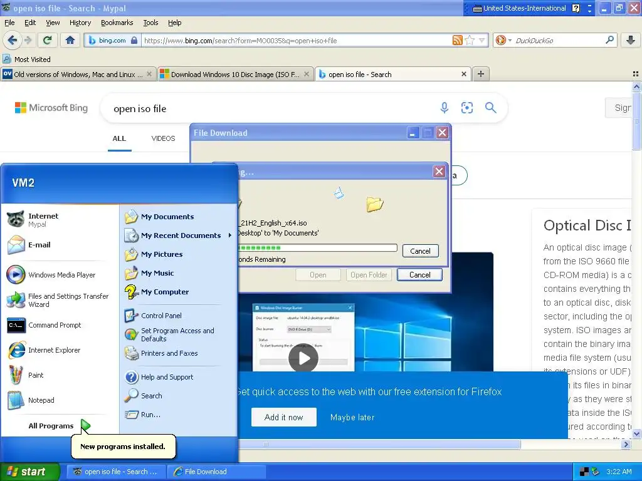The width and height of the screenshot is (642, 481).
Task: Go forward with the forward arrow button
Action: click(x=28, y=40)
